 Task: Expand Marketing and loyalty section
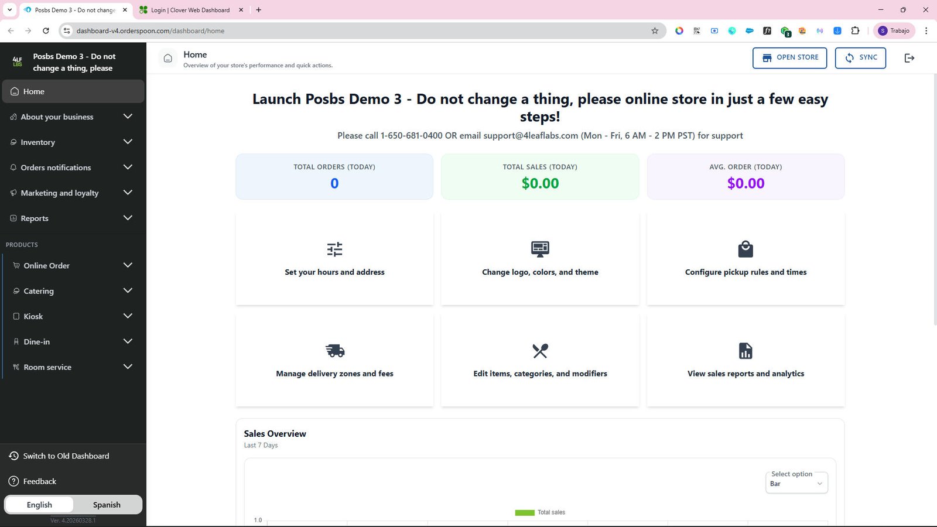pyautogui.click(x=73, y=193)
